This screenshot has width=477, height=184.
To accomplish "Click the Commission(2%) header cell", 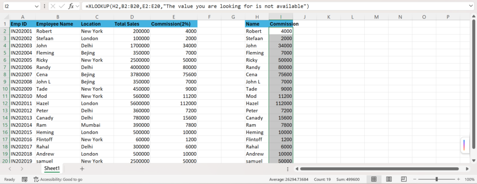I will pos(174,24).
